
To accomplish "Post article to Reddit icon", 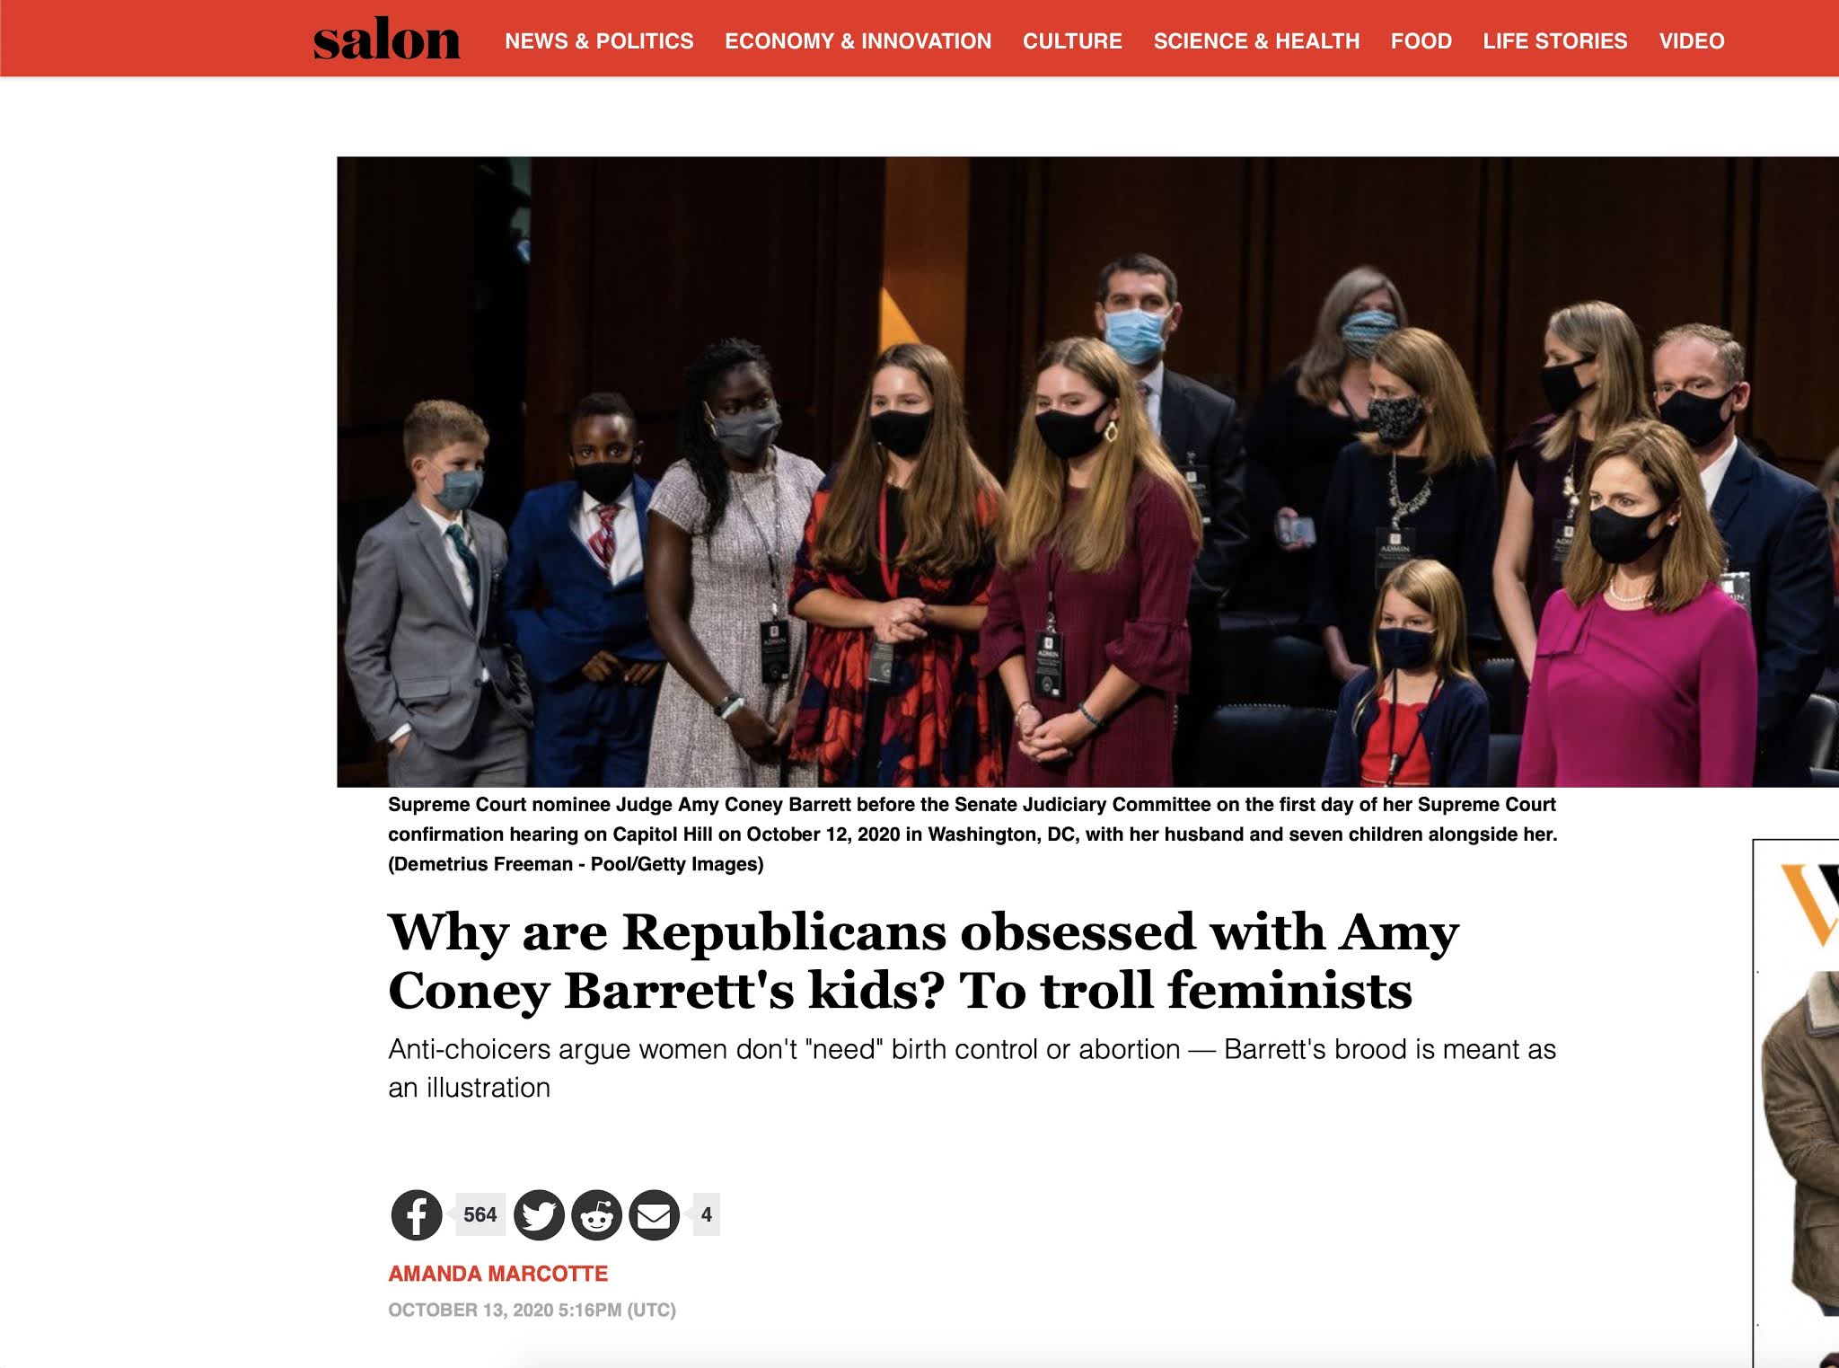I will [x=596, y=1214].
